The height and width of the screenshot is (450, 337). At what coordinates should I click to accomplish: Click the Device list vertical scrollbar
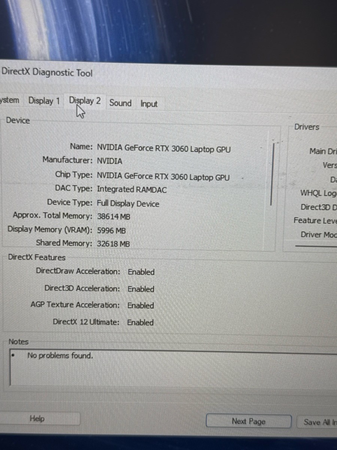[272, 174]
